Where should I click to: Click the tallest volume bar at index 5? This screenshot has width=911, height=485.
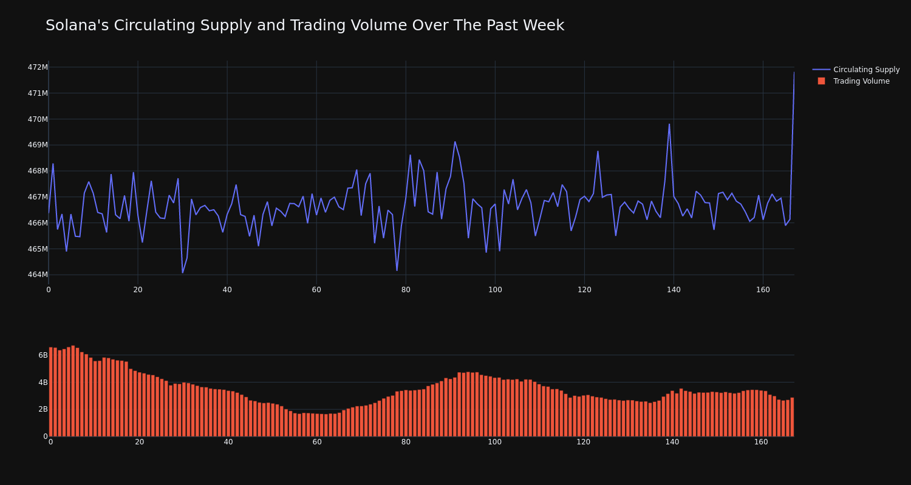click(x=73, y=391)
